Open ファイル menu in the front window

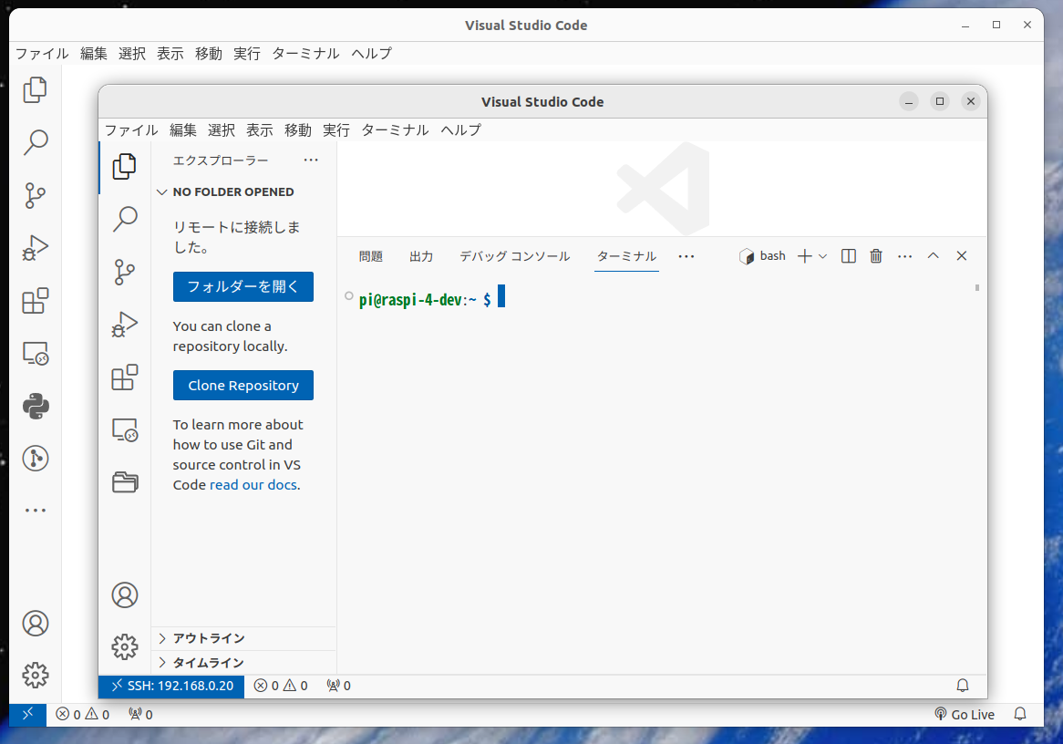131,129
